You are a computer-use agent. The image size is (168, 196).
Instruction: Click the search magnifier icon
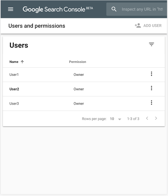pos(114,9)
